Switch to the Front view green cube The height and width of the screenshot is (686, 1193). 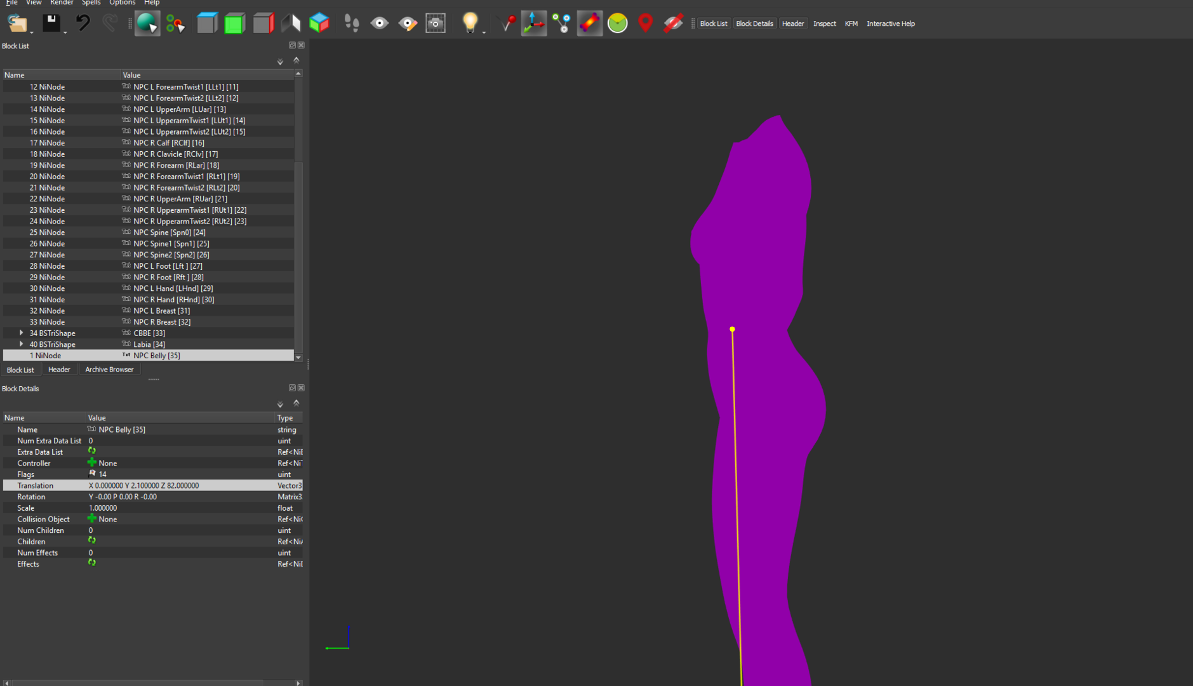[x=234, y=24]
